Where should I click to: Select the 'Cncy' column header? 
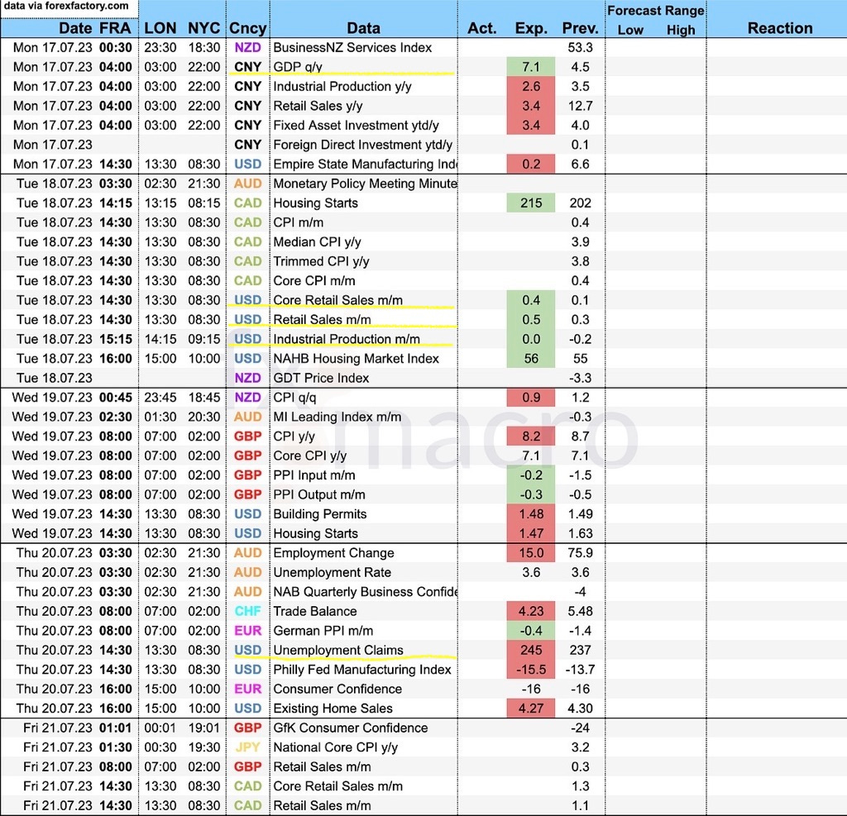tap(247, 28)
